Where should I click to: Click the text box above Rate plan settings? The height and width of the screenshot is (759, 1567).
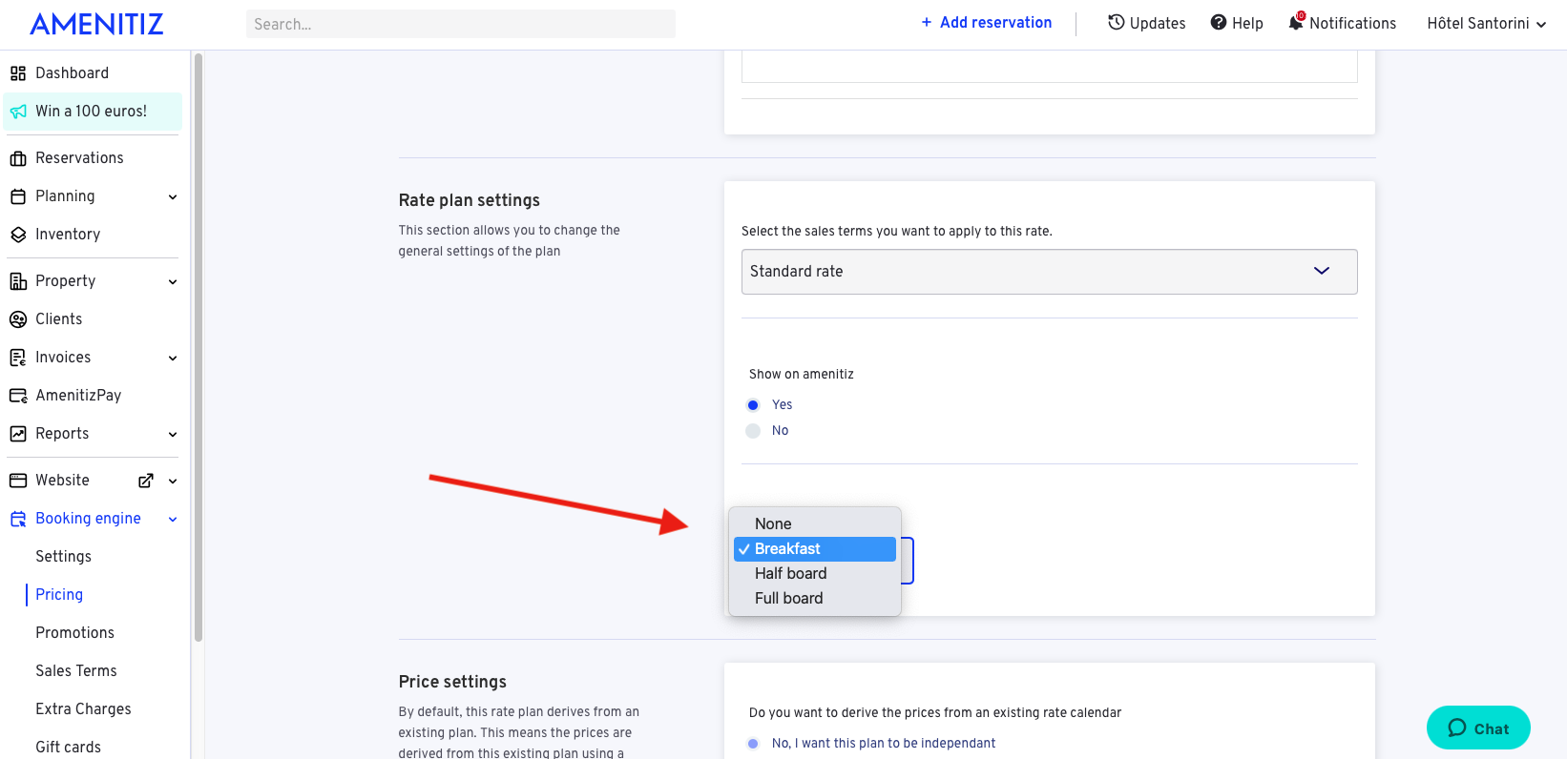(1049, 67)
